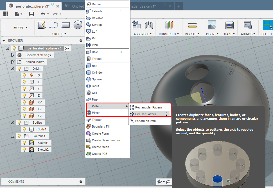
Task: Open the INSPECT dropdown menu
Action: (x=192, y=34)
